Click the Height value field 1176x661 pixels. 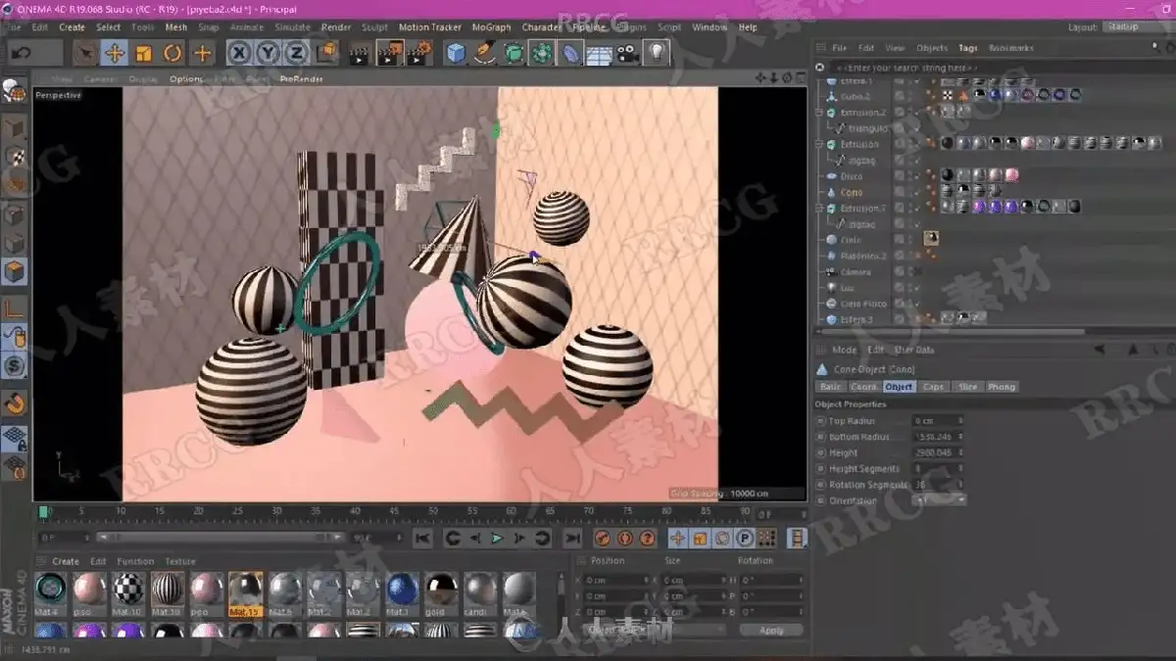click(940, 452)
